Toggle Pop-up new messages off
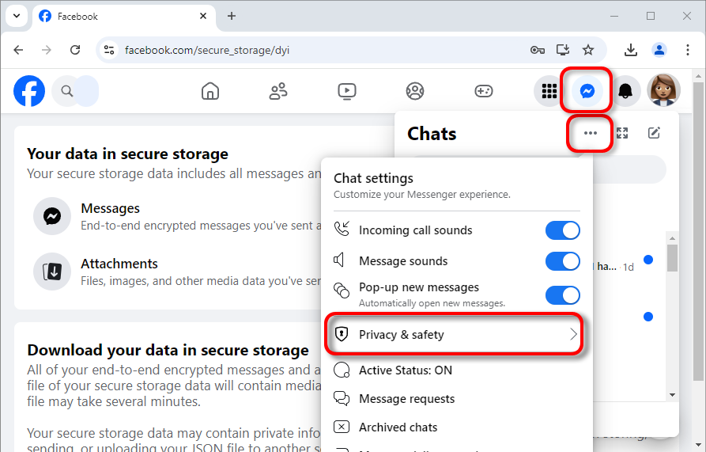Screen dimensions: 706x452 [562, 294]
